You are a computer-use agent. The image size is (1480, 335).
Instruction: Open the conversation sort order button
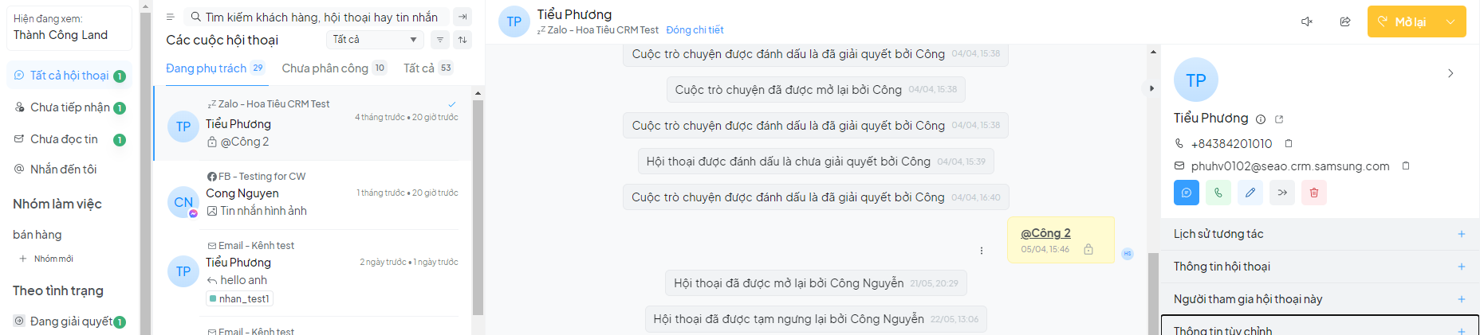tap(462, 40)
